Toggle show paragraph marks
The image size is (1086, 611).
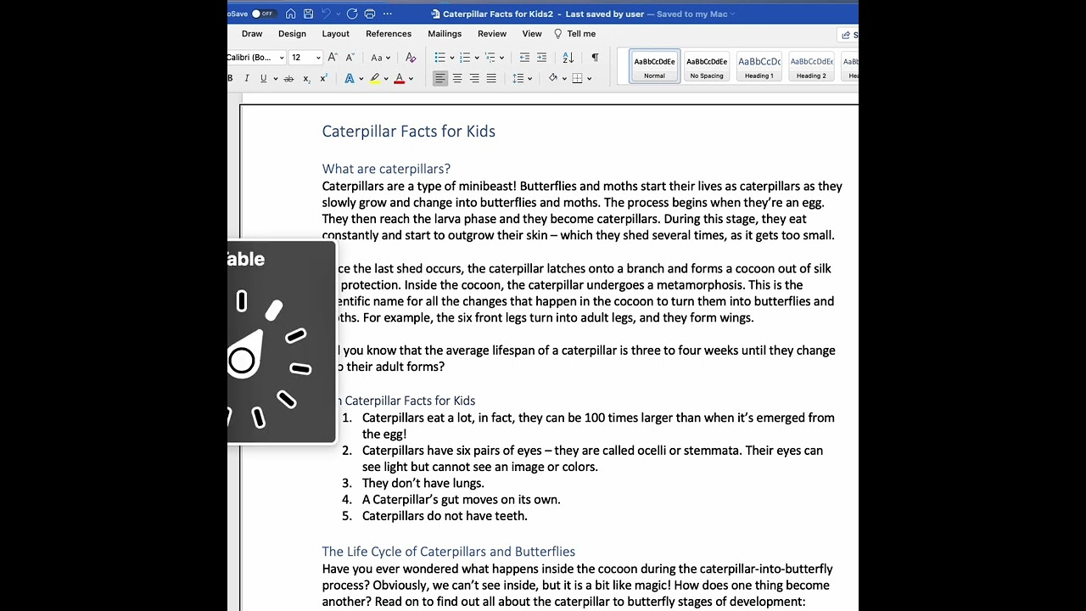click(x=595, y=58)
